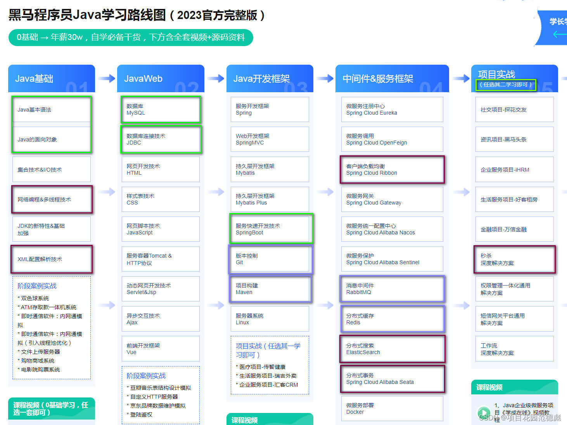567x425 pixels.
Task: Select the Spring Cloud Alibaba Sentinel card
Action: tap(392, 259)
